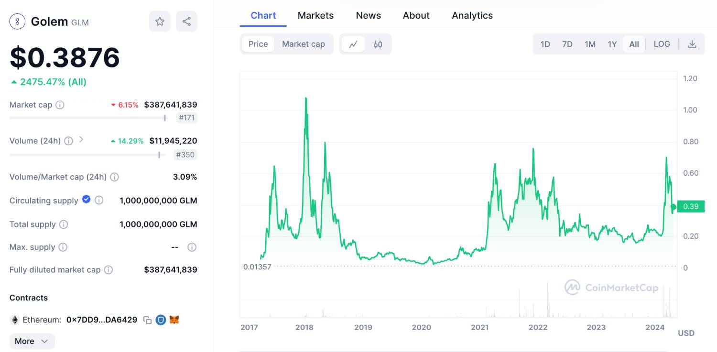Viewport: 717px width, 352px height.
Task: Copy the Ethereum contract address
Action: click(147, 320)
